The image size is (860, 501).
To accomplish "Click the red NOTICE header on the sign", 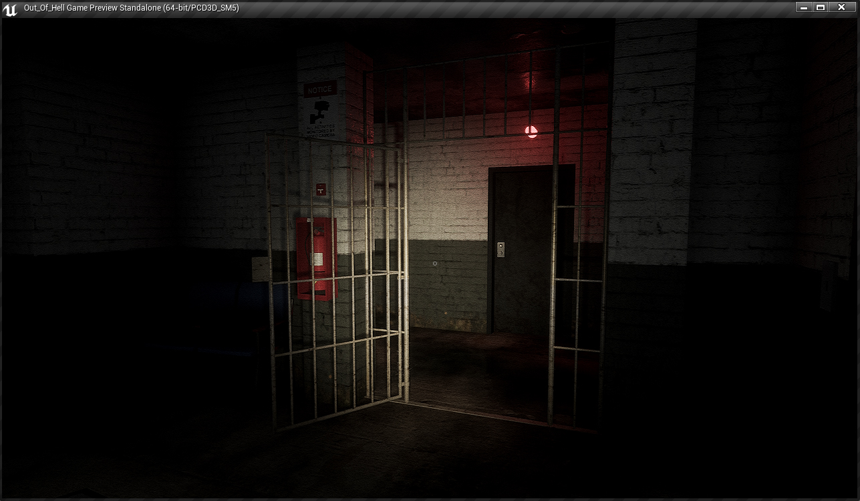I will (320, 89).
